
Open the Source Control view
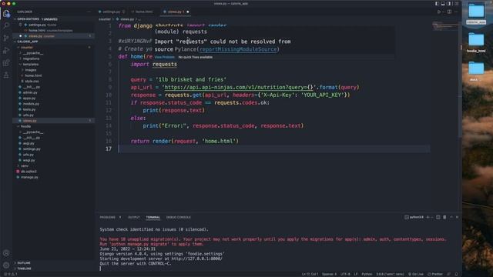[6, 38]
